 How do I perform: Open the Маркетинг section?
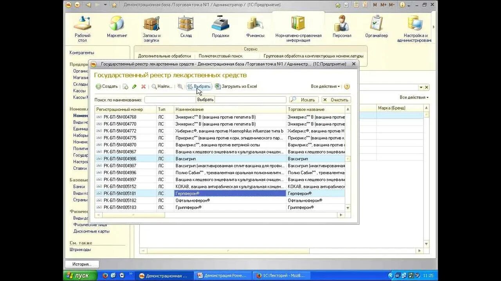pyautogui.click(x=117, y=27)
